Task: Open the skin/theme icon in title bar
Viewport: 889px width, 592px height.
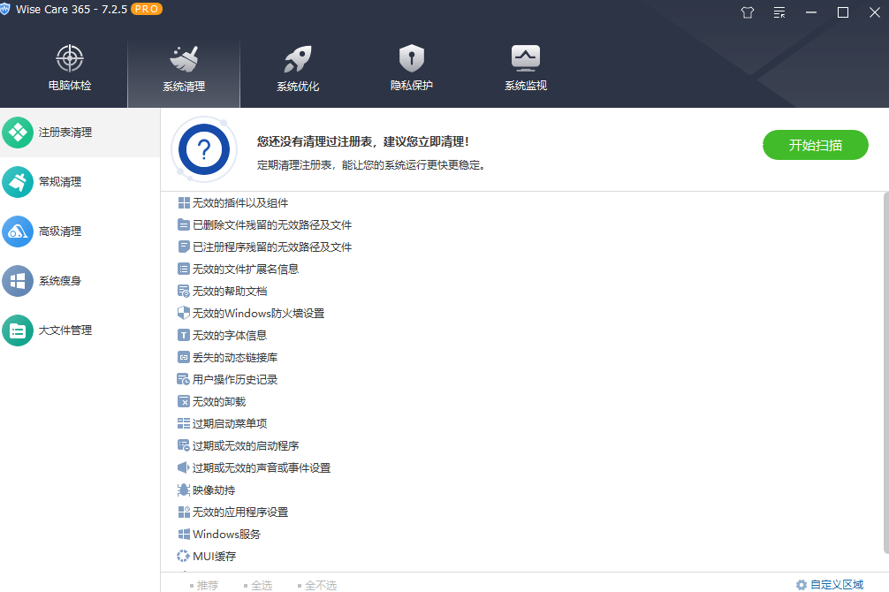Action: pos(747,12)
